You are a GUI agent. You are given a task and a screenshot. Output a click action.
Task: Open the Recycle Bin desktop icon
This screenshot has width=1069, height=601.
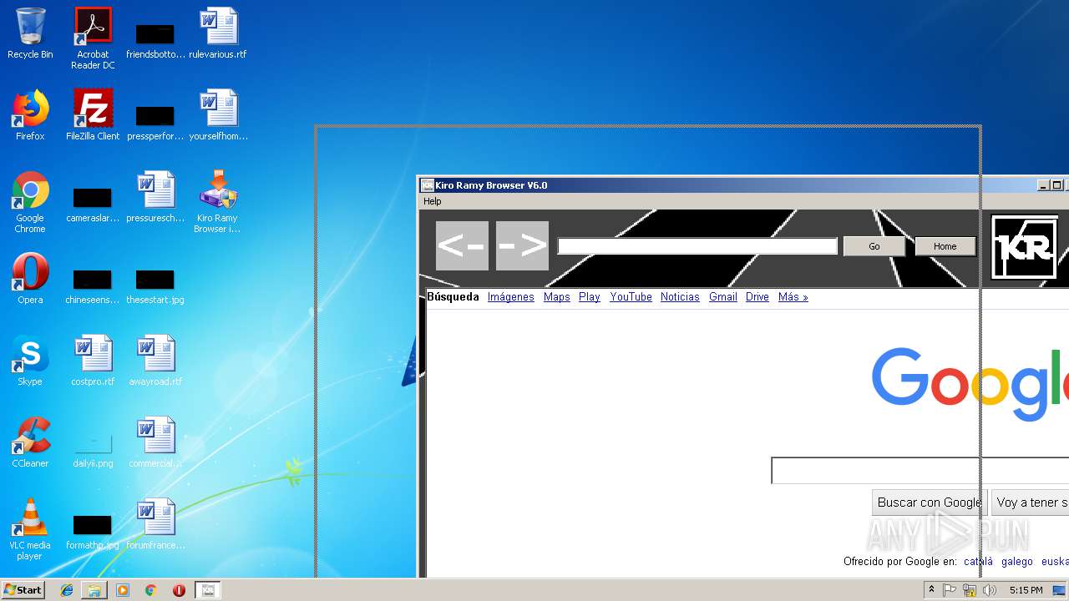point(30,33)
